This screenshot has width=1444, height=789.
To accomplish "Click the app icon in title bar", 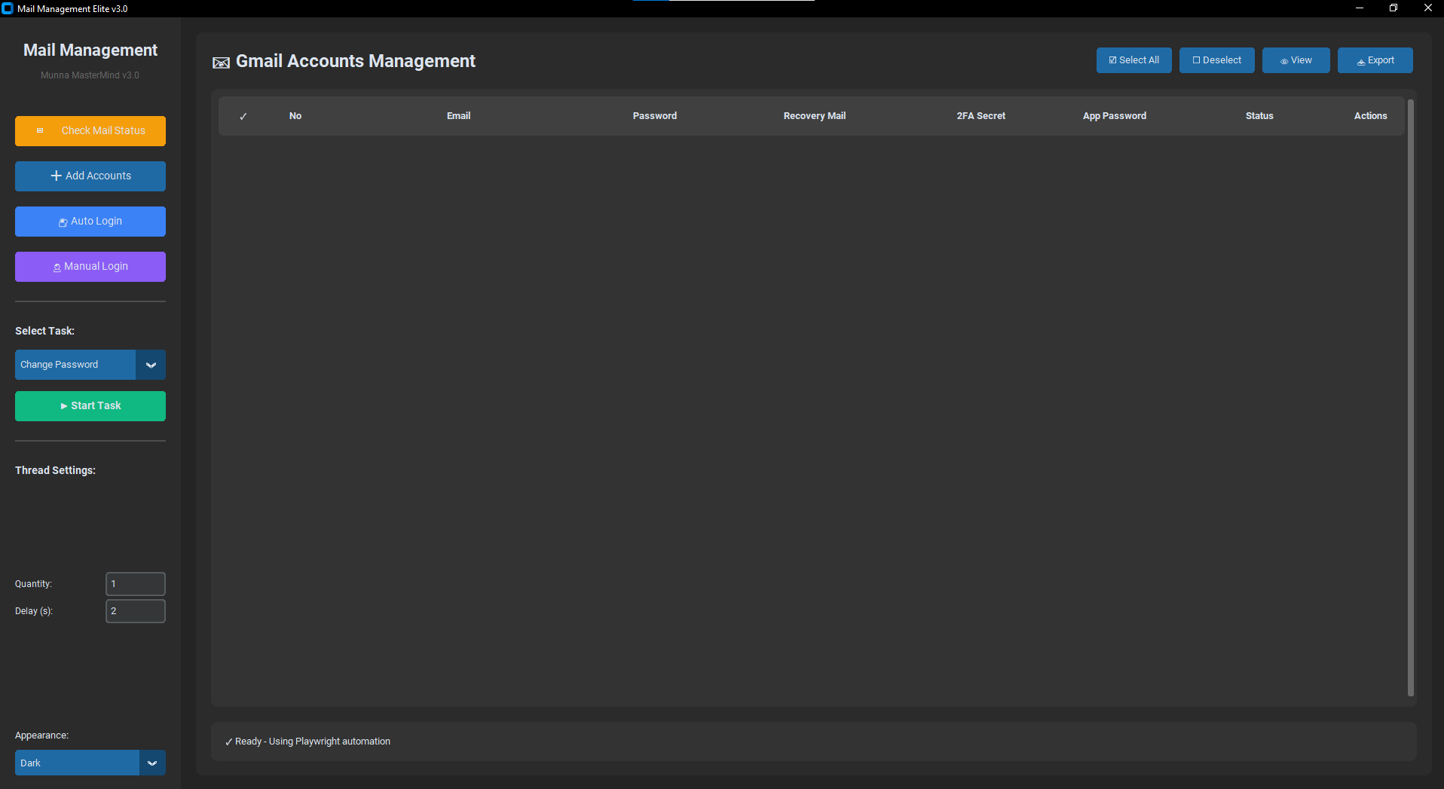I will click(x=8, y=8).
